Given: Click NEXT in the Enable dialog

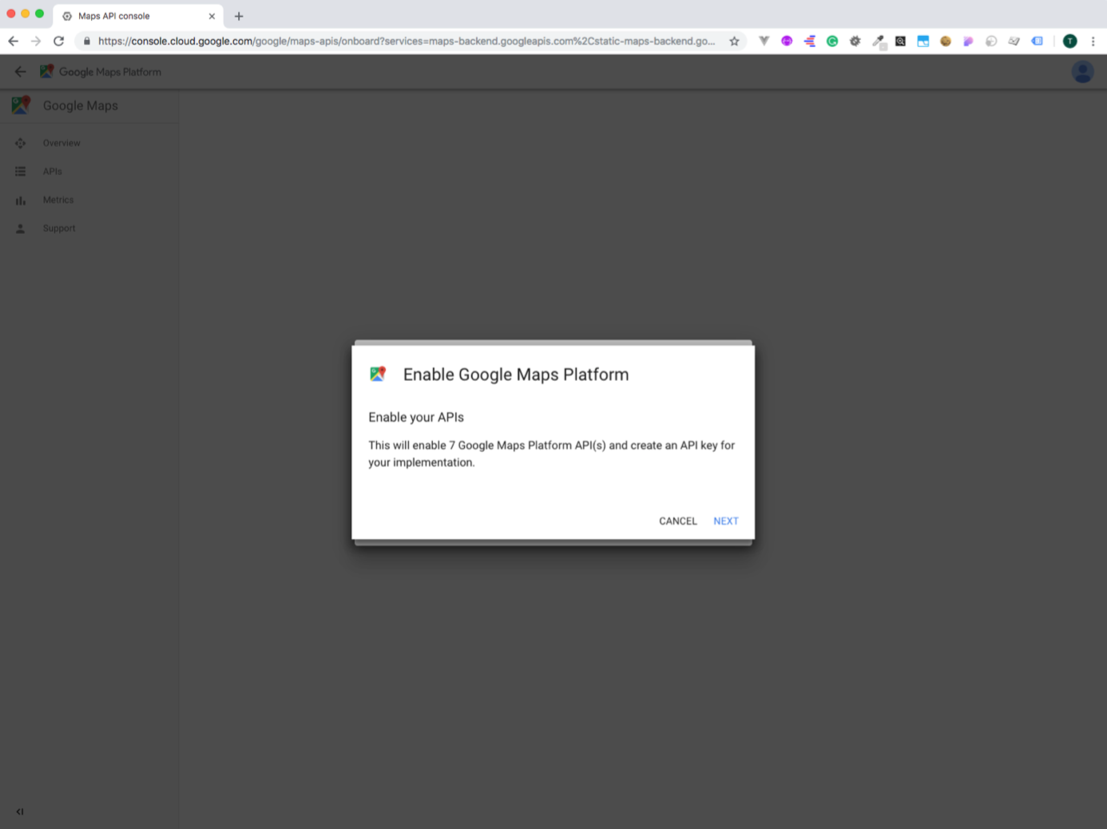Looking at the screenshot, I should pos(725,521).
